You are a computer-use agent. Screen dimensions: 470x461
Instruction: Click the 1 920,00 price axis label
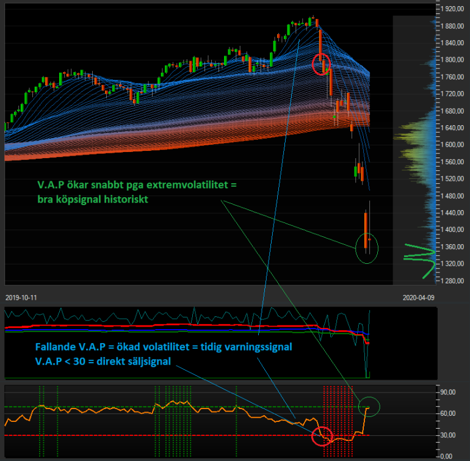coord(452,9)
